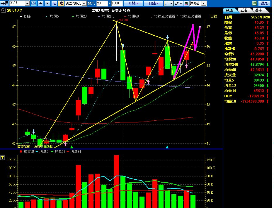The width and height of the screenshot is (274, 208).
Task: Toggle the 均價240 legend line
Action: coord(106,16)
